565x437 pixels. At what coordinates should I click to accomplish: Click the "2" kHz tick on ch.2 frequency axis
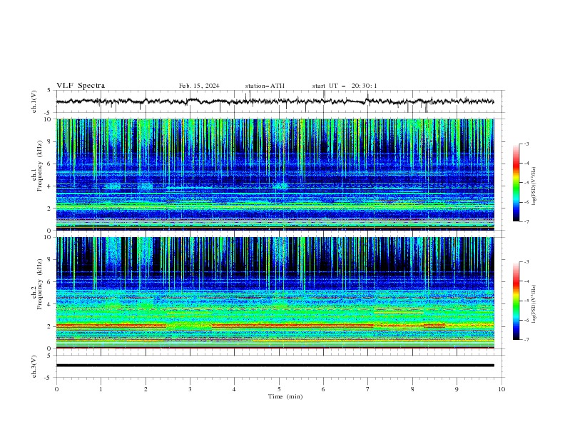[49, 326]
